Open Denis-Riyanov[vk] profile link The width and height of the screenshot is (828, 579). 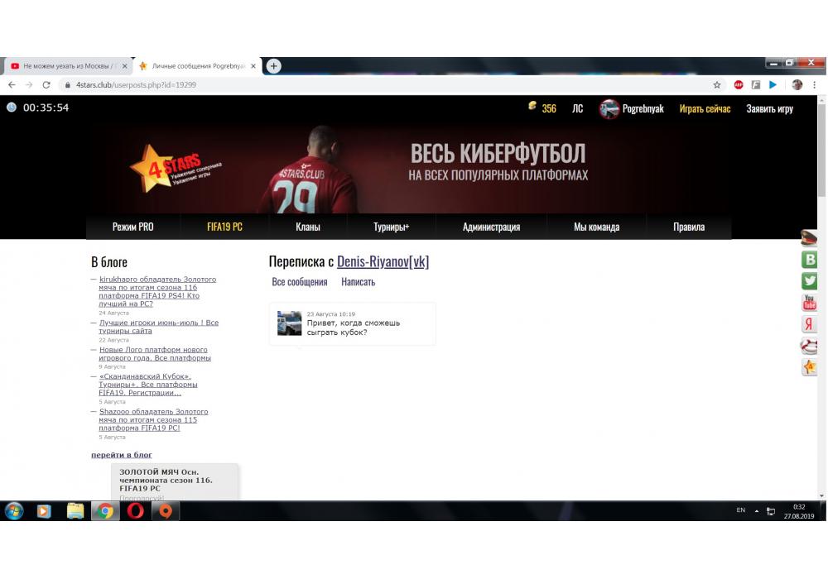coord(383,261)
